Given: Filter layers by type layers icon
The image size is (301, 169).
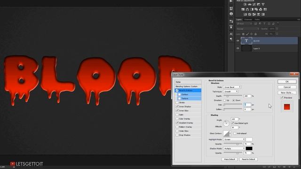Looking at the screenshot, I should tap(264, 23).
